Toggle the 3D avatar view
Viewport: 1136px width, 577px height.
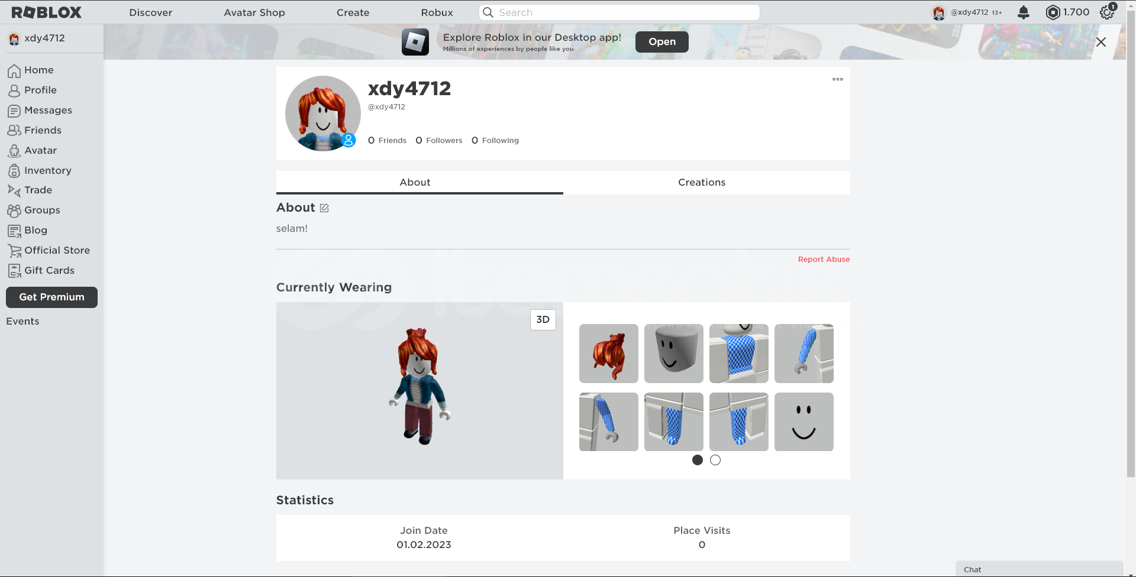coord(543,320)
